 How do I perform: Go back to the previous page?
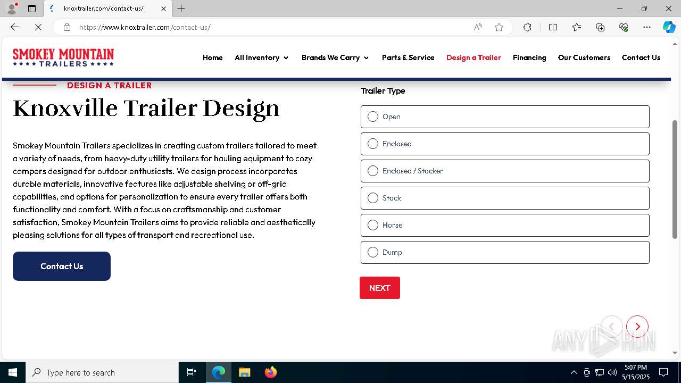pyautogui.click(x=15, y=27)
